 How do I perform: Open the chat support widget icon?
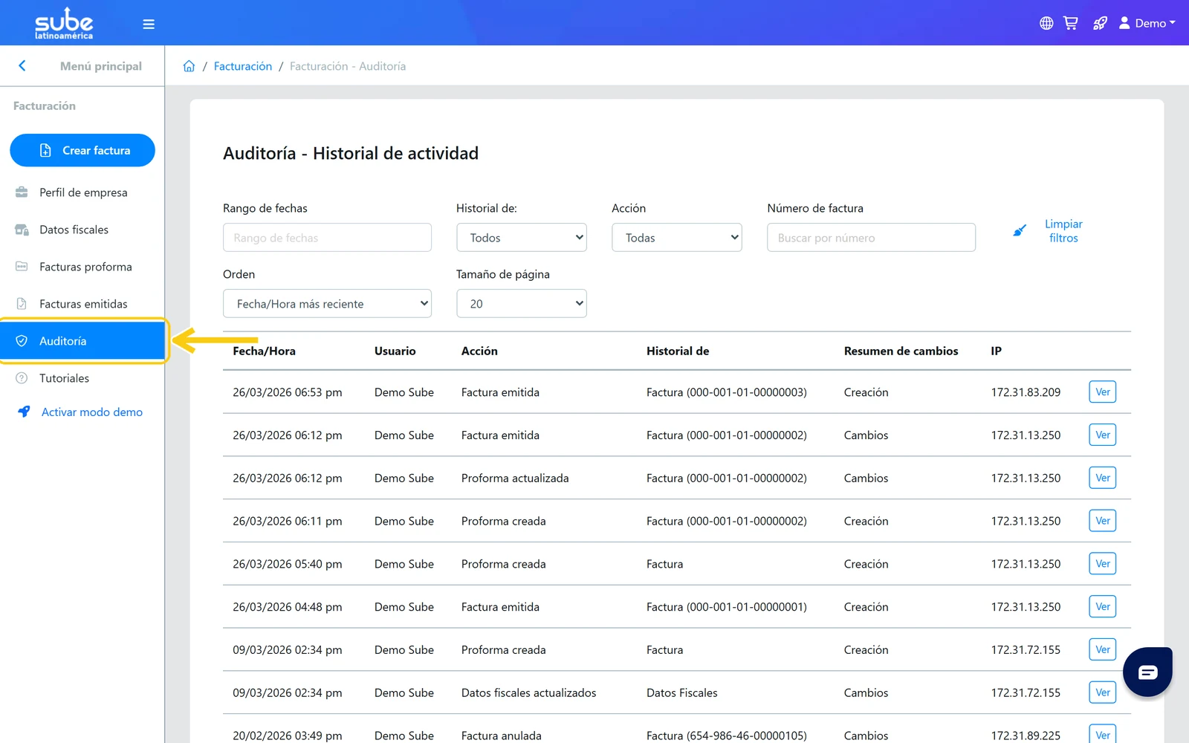point(1147,672)
